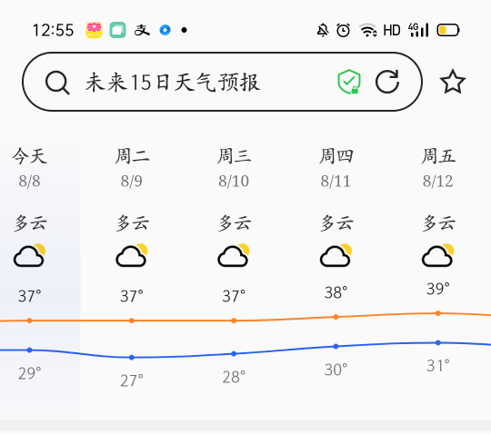
Task: Tap the 周五 8/12 date label
Action: tap(437, 181)
